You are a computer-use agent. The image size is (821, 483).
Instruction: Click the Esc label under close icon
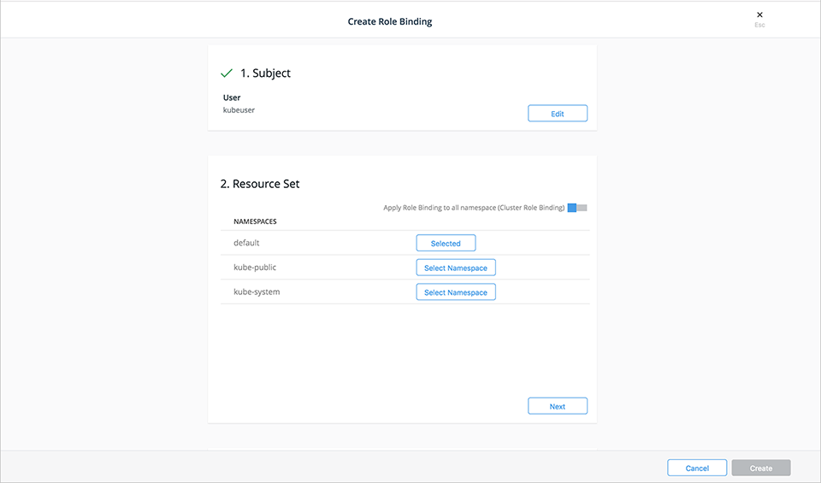coord(759,26)
